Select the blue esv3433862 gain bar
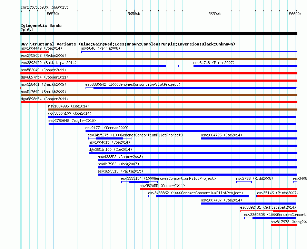Screen dimensions: 307x249 click(x=202, y=196)
